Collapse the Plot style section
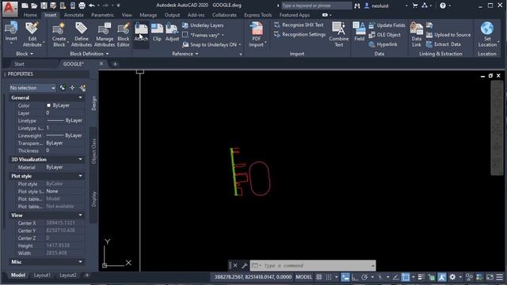The width and height of the screenshot is (507, 285). pyautogui.click(x=80, y=176)
